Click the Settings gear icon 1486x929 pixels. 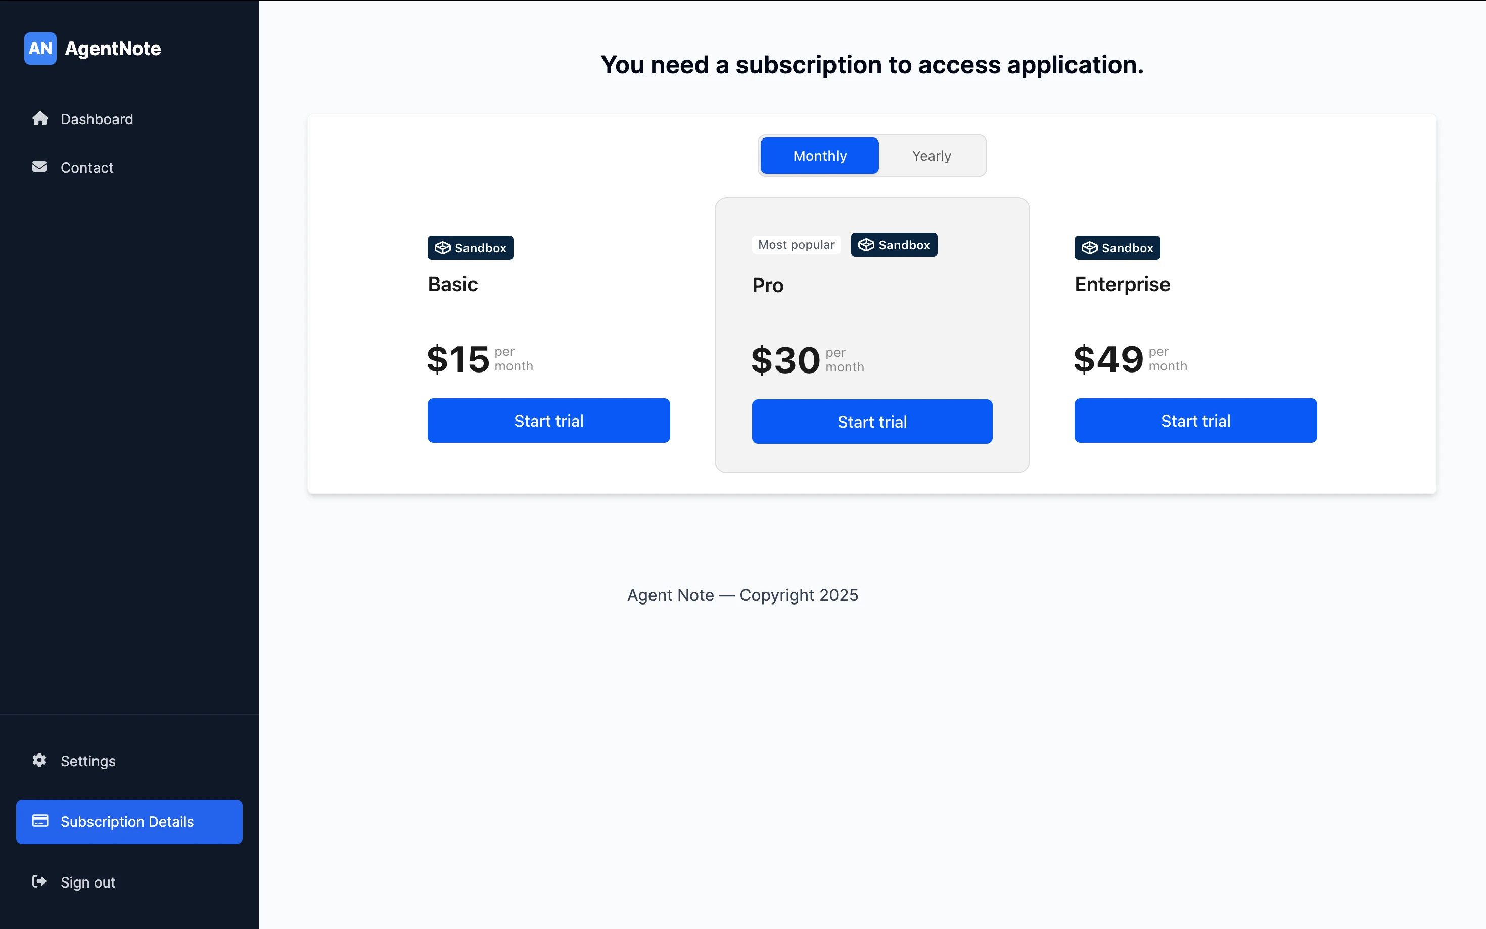point(39,761)
